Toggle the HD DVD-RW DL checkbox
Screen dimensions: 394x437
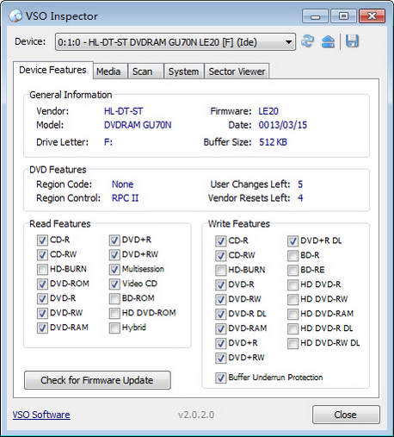(x=292, y=343)
